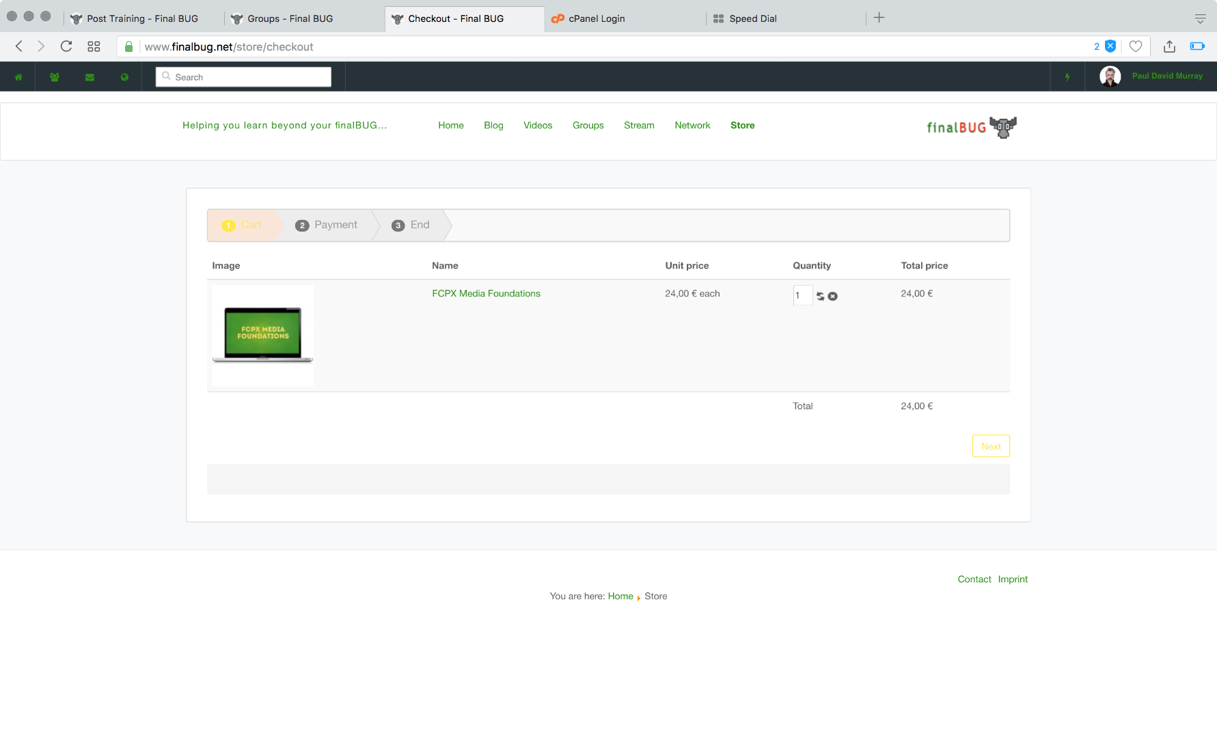Click the "24,00 € each" unit price

tap(692, 293)
